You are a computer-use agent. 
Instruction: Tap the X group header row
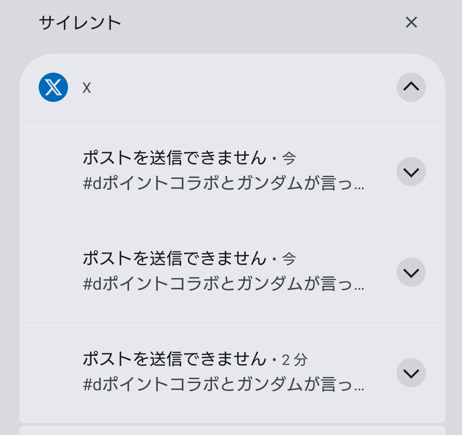[x=232, y=87]
